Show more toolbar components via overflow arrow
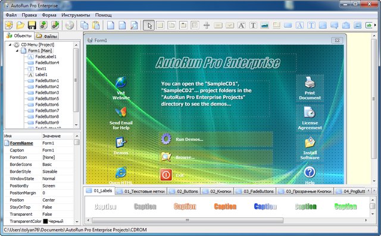Image resolution: width=381 pixels, height=236 pixels. [376, 25]
